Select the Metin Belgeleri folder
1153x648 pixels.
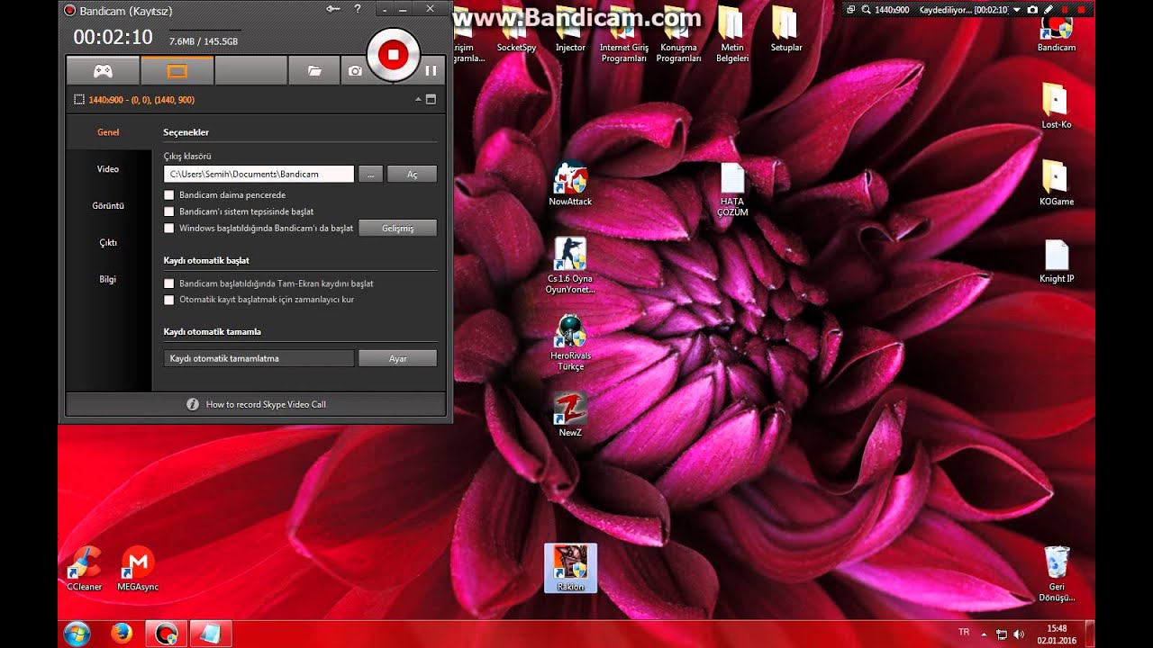point(731,34)
